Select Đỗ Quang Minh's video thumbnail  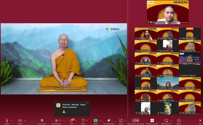pos(167,12)
